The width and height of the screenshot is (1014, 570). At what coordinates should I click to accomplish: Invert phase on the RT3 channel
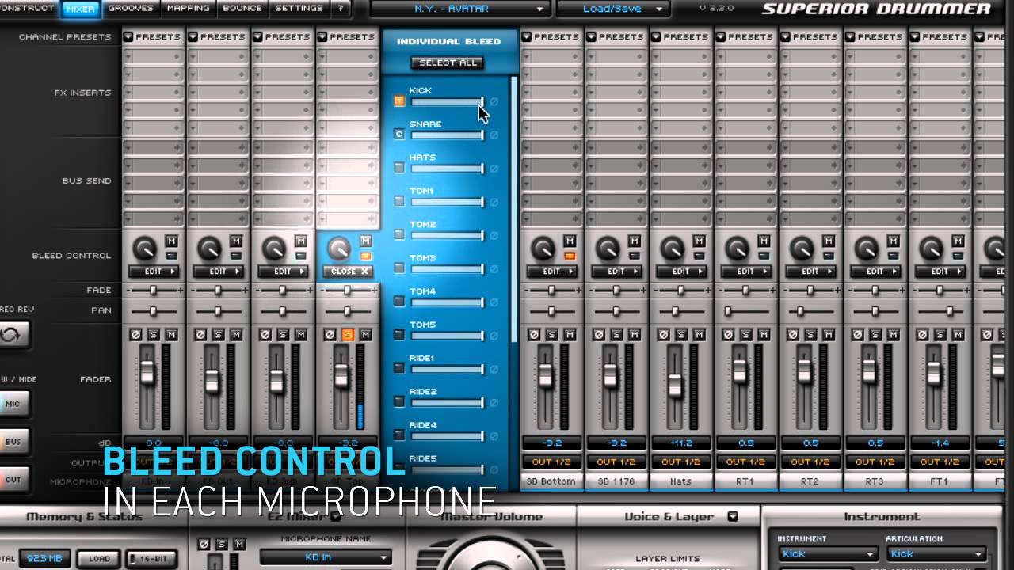(x=858, y=335)
